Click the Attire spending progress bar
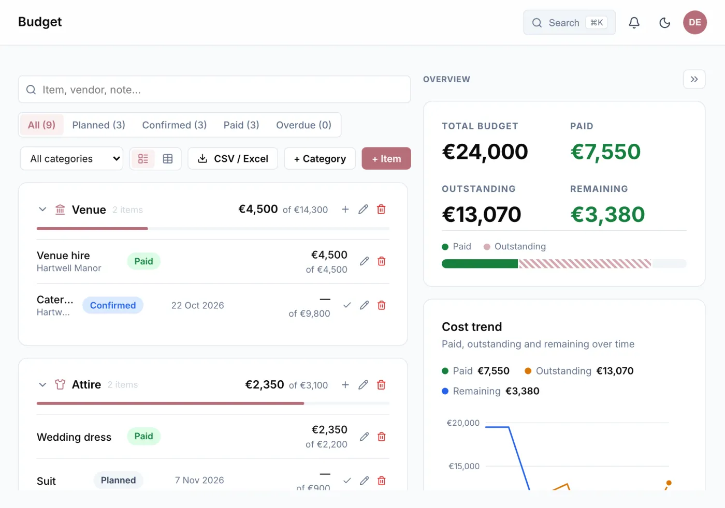 tap(213, 403)
